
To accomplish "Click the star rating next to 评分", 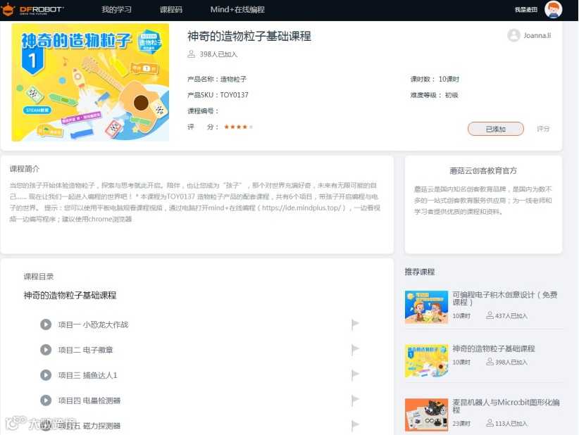I will click(238, 127).
